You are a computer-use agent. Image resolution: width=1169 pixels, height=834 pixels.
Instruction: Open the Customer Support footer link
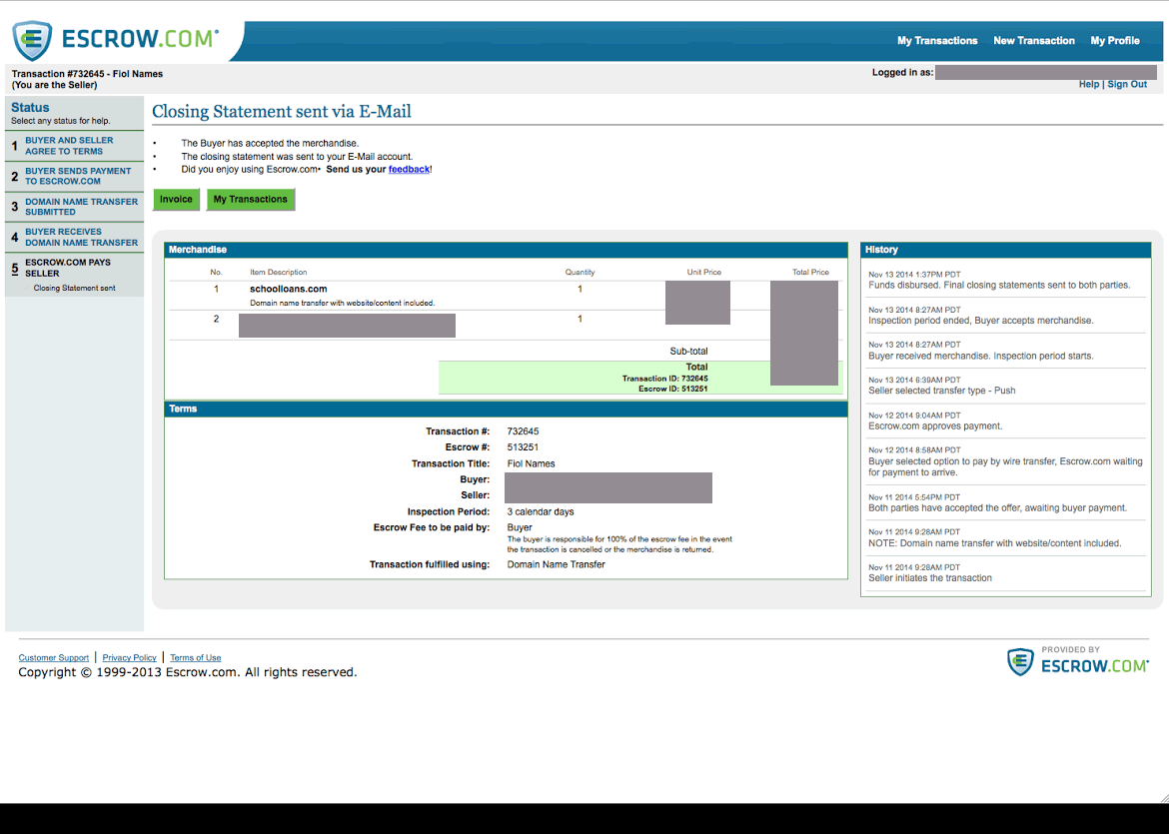(x=54, y=657)
